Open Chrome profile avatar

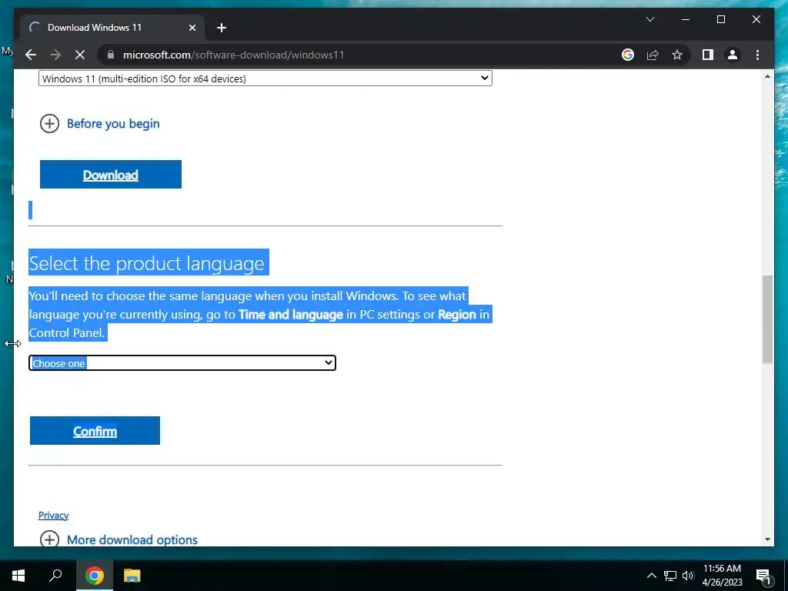tap(733, 55)
